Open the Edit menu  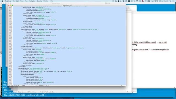click(17, 1)
